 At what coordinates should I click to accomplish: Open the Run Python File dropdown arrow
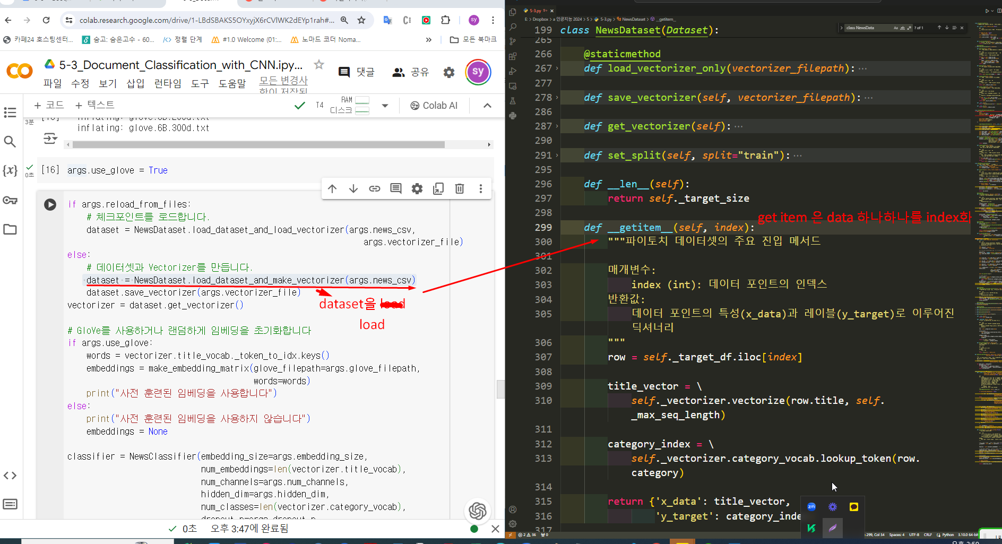coord(992,11)
